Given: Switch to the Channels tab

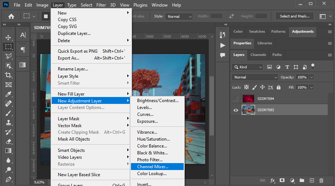Looking at the screenshot, I should point(258,55).
